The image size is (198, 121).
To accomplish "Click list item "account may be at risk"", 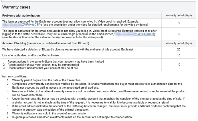I will point(43,68).
